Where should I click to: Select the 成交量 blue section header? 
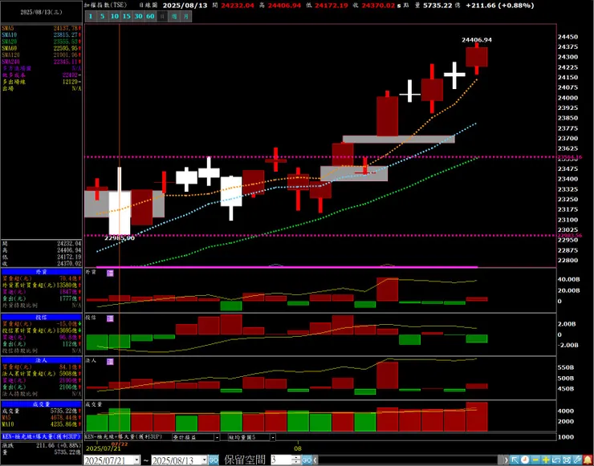41,404
